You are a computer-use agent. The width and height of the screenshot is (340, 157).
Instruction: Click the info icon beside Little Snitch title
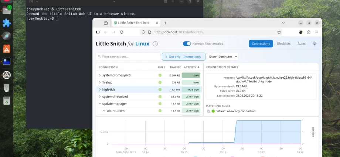[155, 44]
